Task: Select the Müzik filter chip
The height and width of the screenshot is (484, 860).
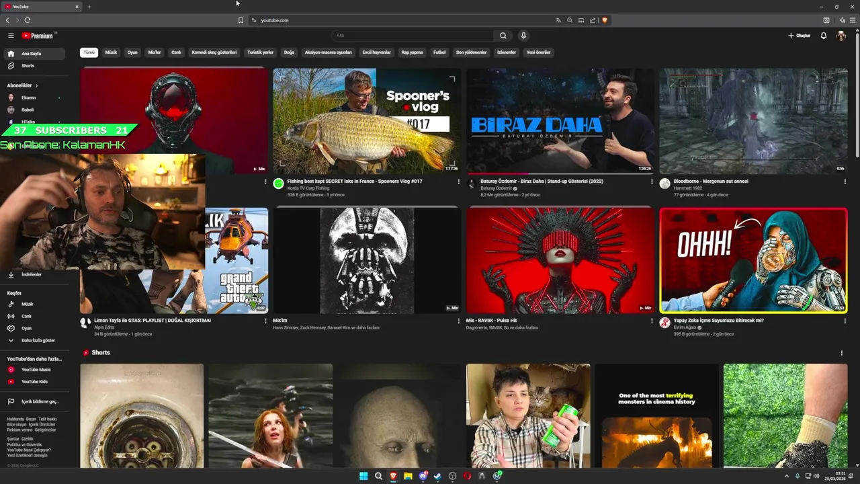Action: point(111,52)
